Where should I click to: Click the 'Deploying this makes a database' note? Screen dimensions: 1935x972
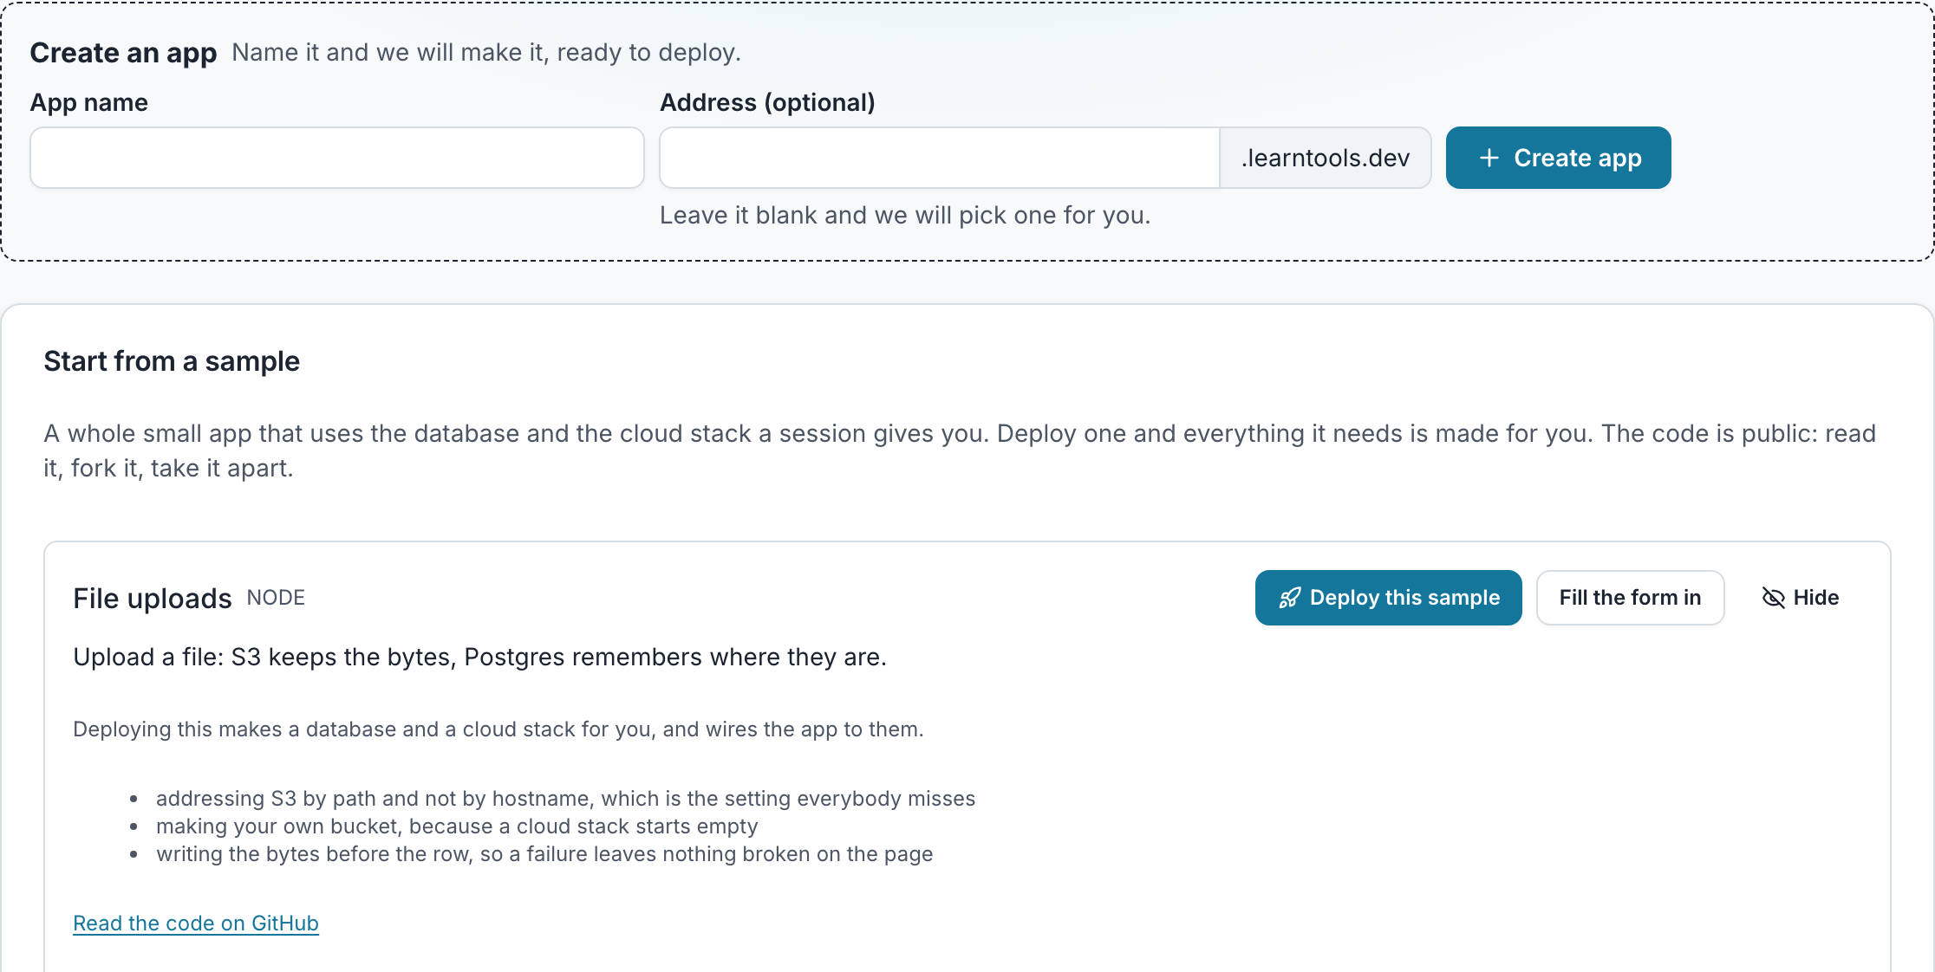point(498,729)
